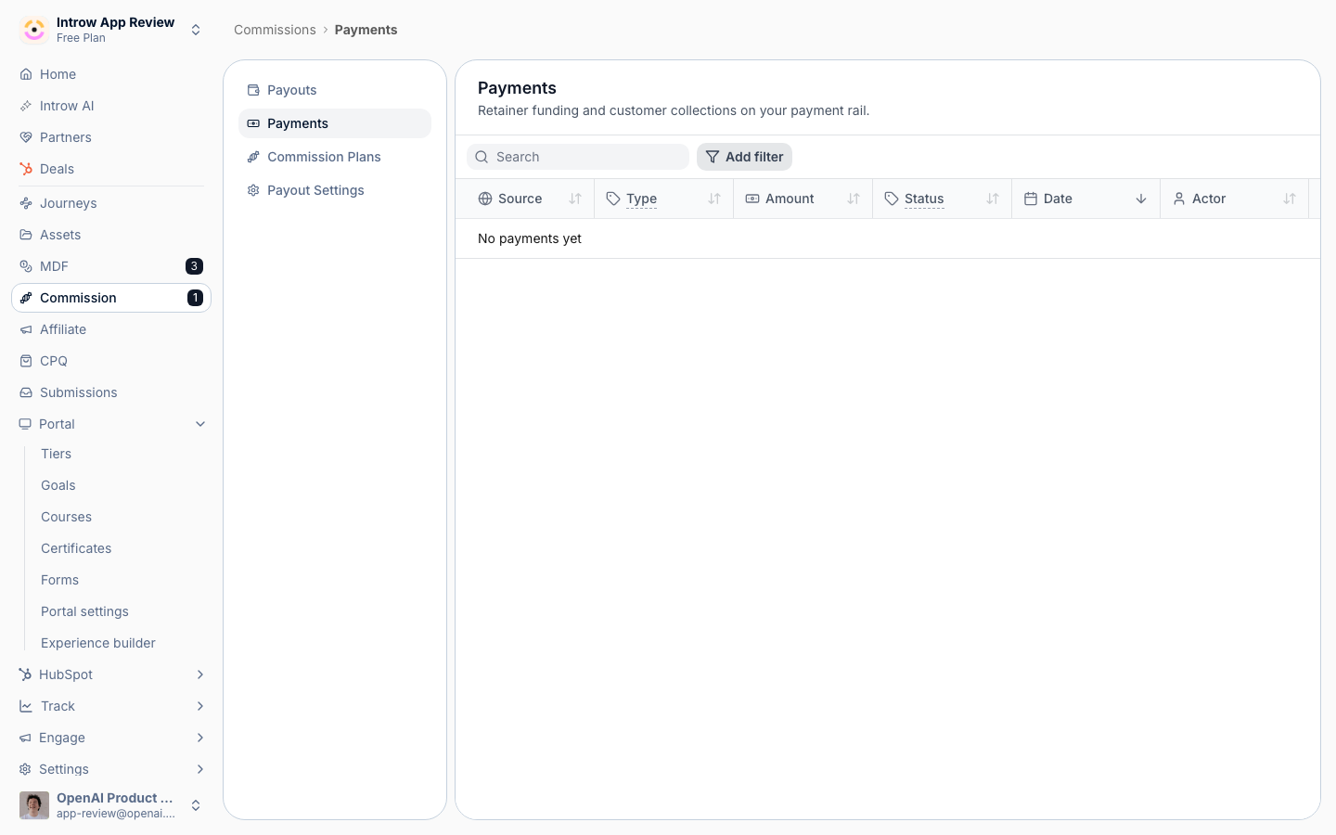Screen dimensions: 1336x835
Task: Go to Commissions breadcrumb link
Action: click(x=275, y=30)
